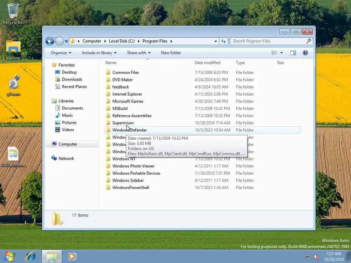Select the WindowsPowerShell folder icon
Image resolution: width=351 pixels, height=263 pixels.
(x=108, y=187)
